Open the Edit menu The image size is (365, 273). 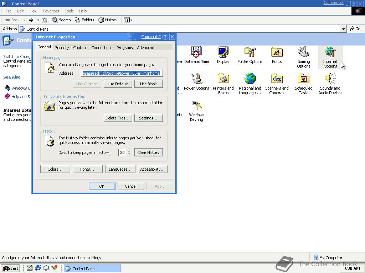[20, 11]
